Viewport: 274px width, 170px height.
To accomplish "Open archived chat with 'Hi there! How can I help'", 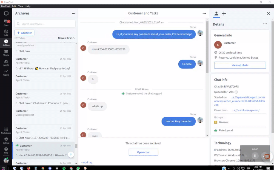I will tap(43, 64).
